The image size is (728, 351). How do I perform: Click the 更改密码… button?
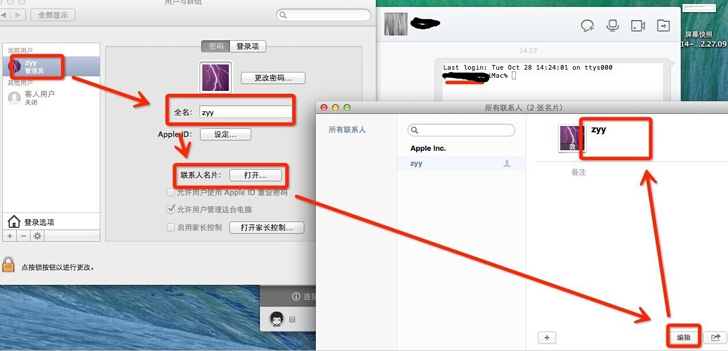click(273, 78)
